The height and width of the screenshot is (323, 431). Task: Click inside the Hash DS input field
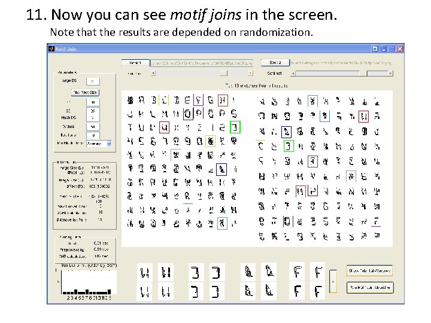pos(93,118)
